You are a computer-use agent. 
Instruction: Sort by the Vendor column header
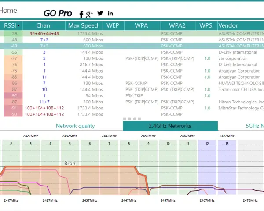(241, 25)
